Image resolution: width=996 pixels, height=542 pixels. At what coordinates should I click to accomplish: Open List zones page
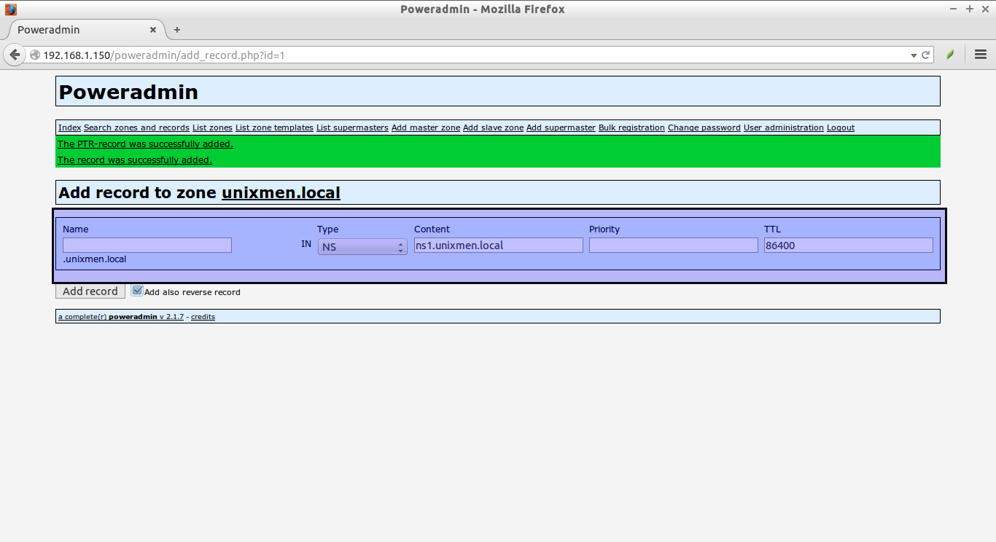[x=212, y=127]
